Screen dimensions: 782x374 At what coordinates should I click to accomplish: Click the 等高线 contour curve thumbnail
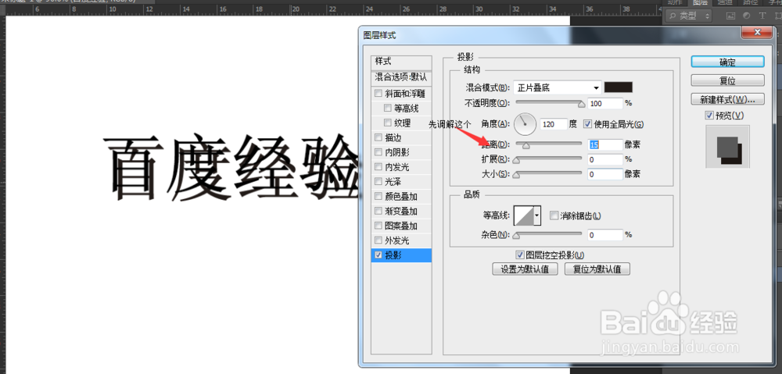pyautogui.click(x=524, y=215)
